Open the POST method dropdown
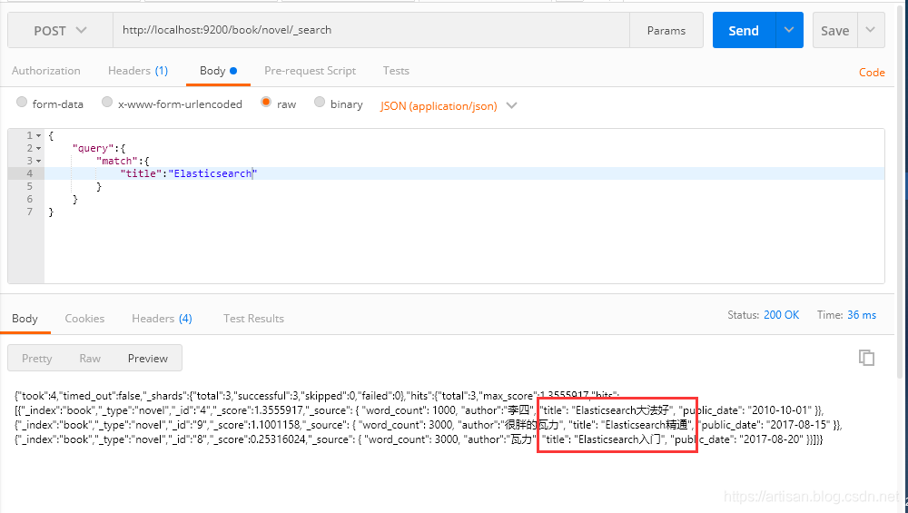Screen dimensions: 908x513 [x=60, y=31]
